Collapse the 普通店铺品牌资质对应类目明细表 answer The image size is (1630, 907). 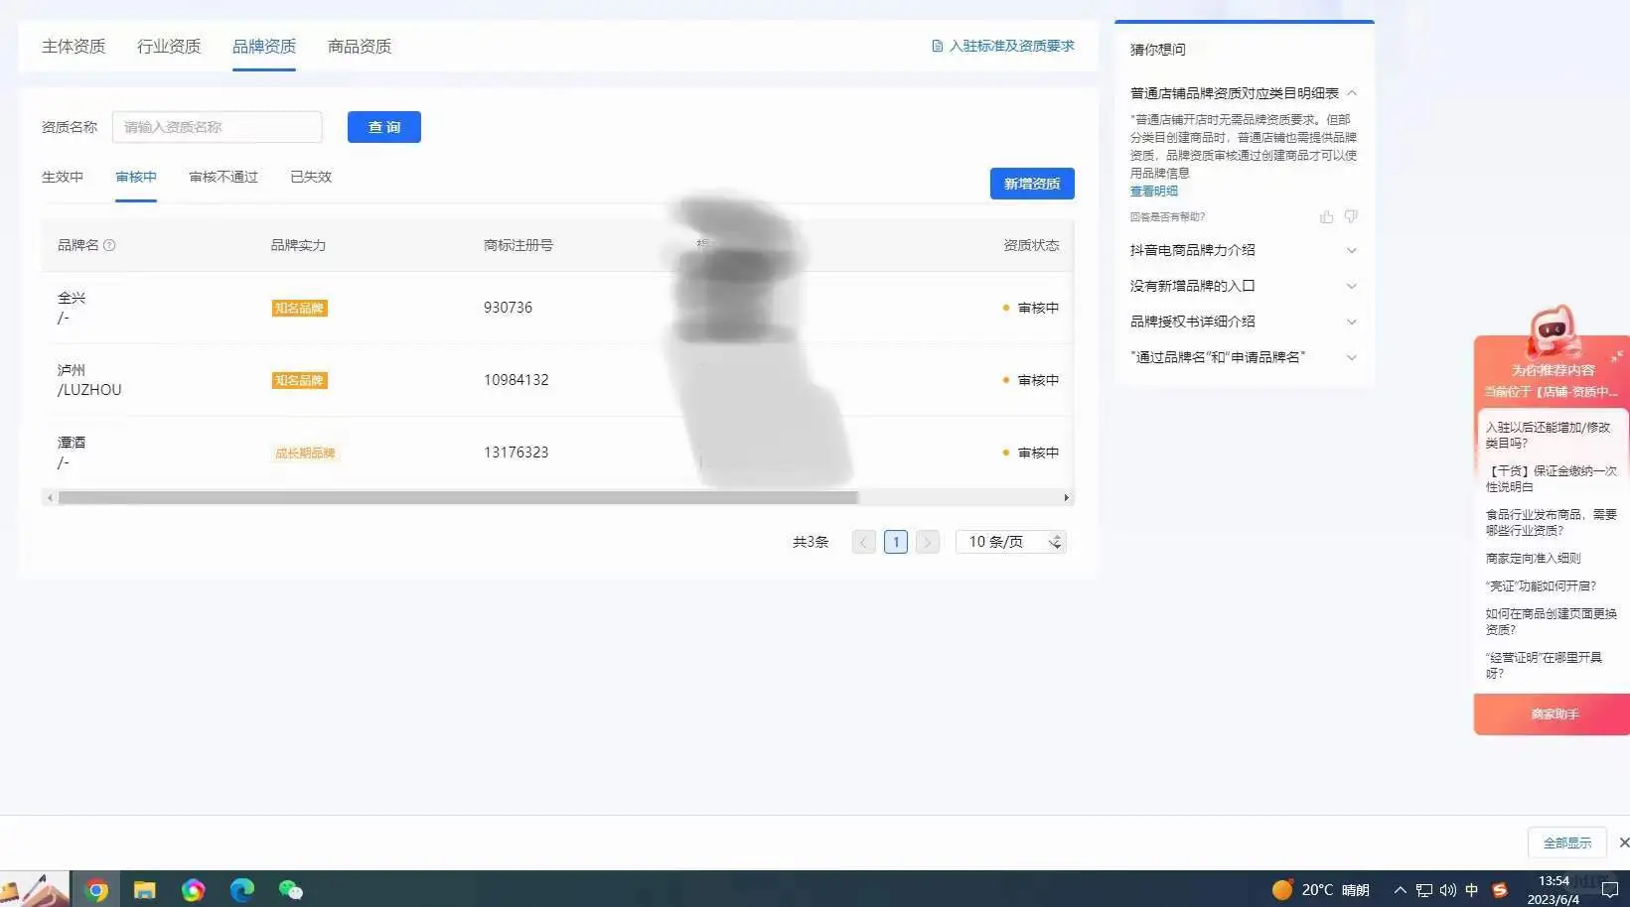tap(1351, 92)
